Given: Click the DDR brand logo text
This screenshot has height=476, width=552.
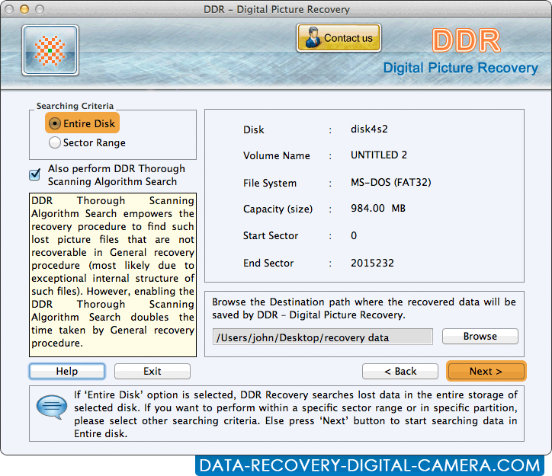Looking at the screenshot, I should [x=467, y=41].
